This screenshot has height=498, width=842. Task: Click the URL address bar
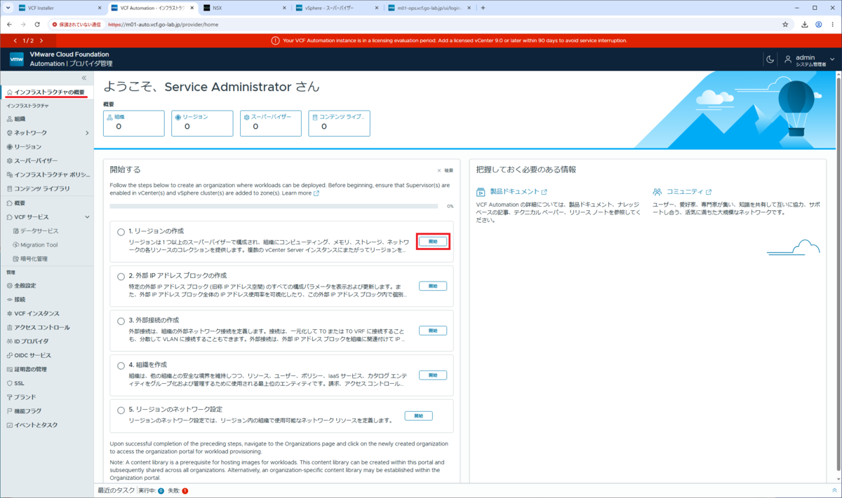pos(421,24)
